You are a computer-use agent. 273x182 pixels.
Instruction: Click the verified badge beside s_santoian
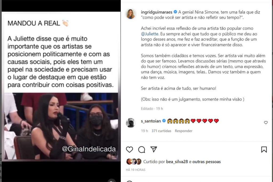coord(164,121)
